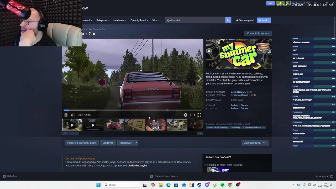Open Stahování dokončeno downloads status
This screenshot has height=189, width=336.
pyautogui.click(x=166, y=176)
